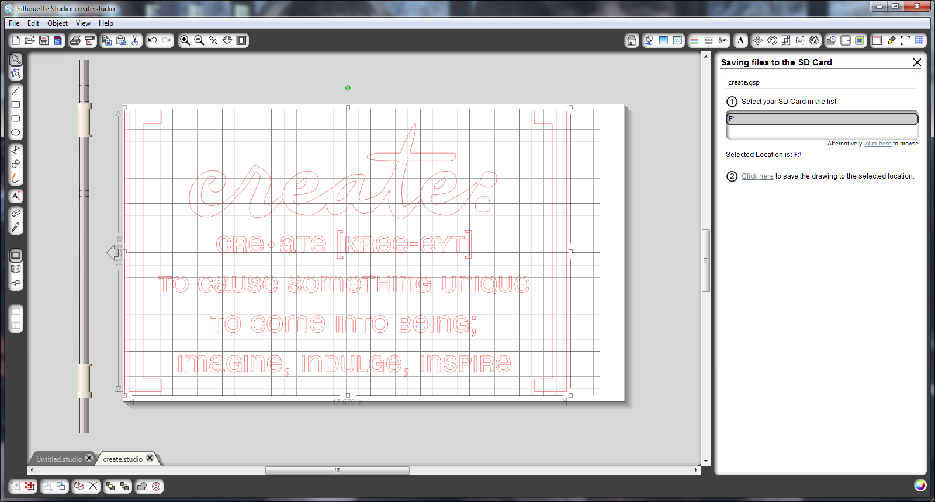The height and width of the screenshot is (502, 935).
Task: Close the Saving files to SD Card panel
Action: pyautogui.click(x=917, y=62)
